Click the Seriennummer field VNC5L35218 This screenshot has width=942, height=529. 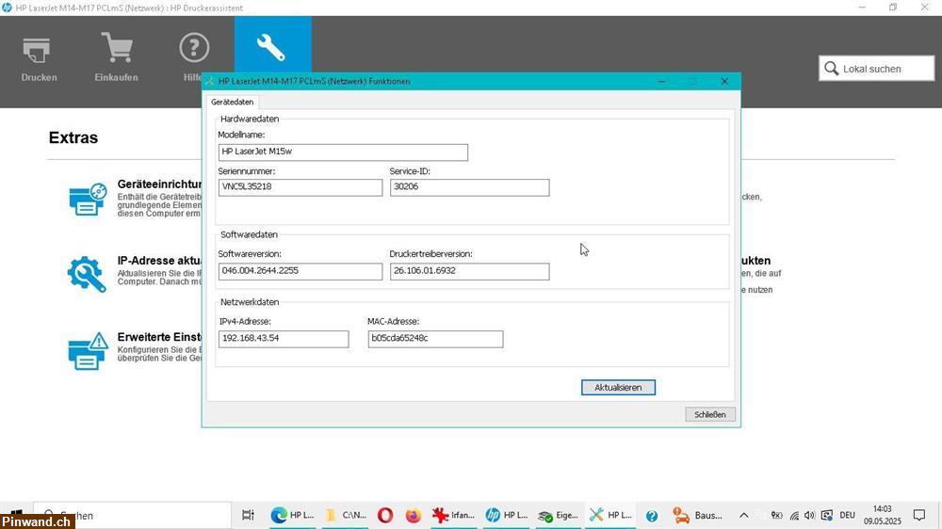tap(300, 186)
